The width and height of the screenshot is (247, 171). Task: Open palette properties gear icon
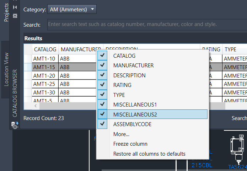(15, 16)
